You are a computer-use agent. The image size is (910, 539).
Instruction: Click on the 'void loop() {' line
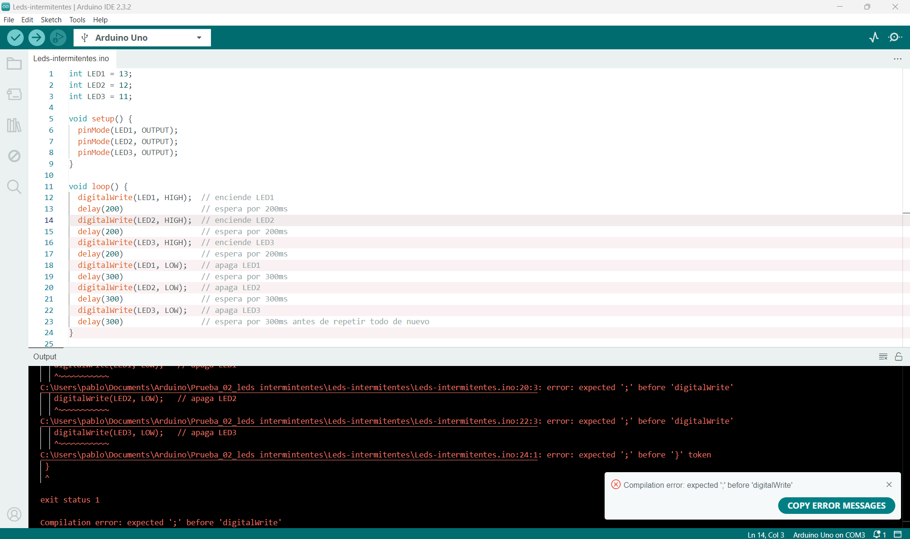98,187
